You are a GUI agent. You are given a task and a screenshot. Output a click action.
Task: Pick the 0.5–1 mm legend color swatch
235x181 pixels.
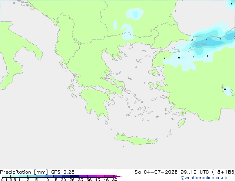click(15, 176)
